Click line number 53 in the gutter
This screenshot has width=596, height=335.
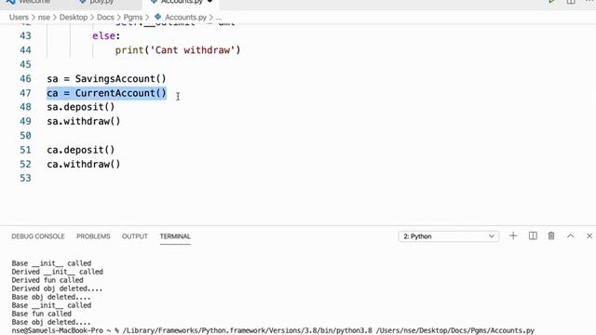[x=25, y=178]
